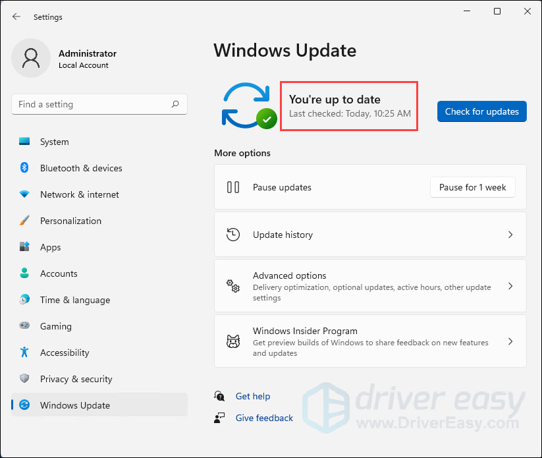Open Windows Insider Program via its chevron
The width and height of the screenshot is (542, 458).
(510, 341)
